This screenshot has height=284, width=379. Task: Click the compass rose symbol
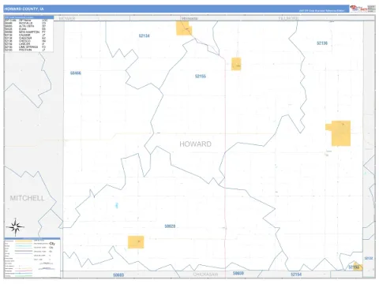(15, 227)
